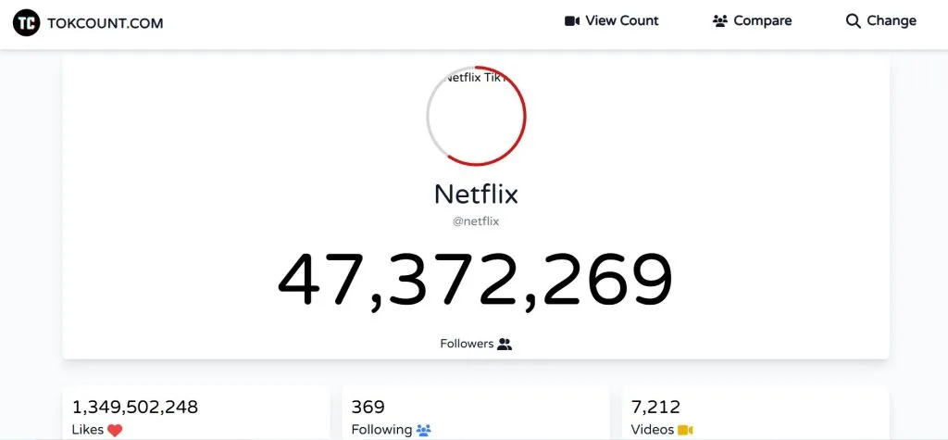Click the TOKCOUNT.COM site link
This screenshot has height=440, width=948.
[106, 23]
